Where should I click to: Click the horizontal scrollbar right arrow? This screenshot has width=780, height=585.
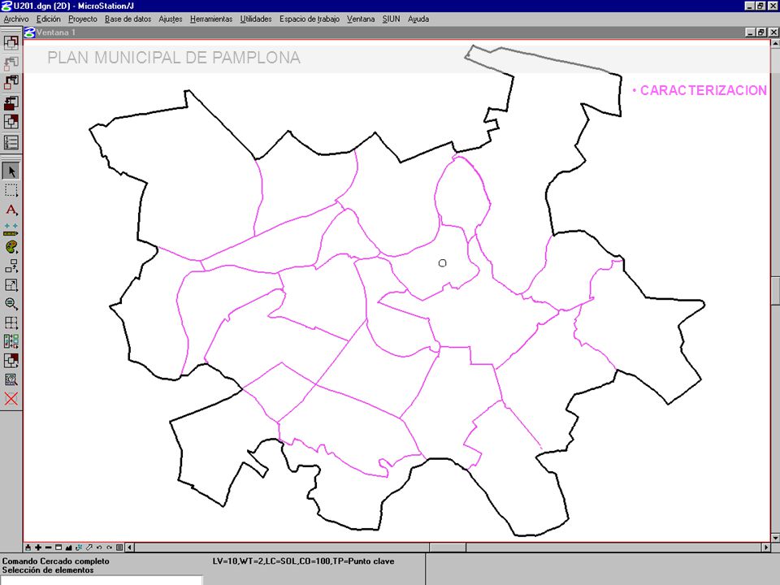(765, 548)
